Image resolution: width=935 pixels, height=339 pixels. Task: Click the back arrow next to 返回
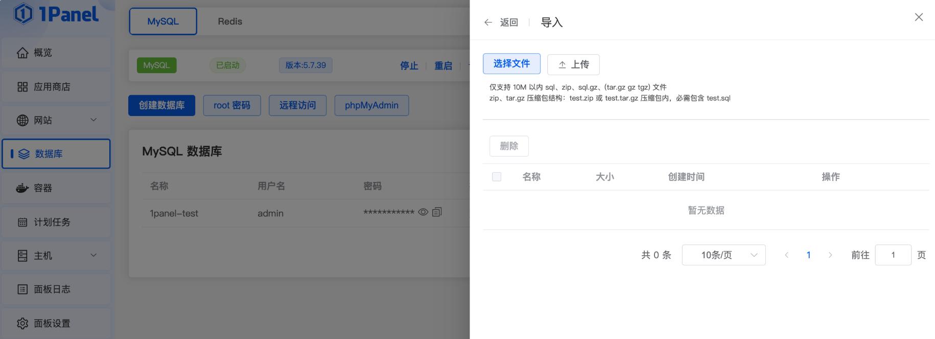point(488,22)
